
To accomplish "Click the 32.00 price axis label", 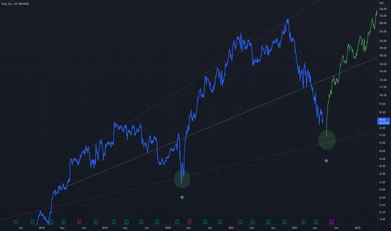I will pyautogui.click(x=382, y=182).
